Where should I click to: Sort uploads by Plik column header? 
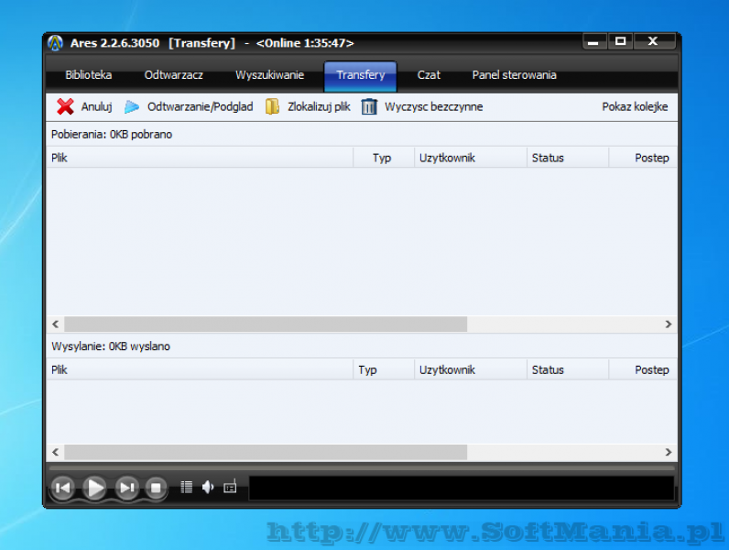(200, 370)
